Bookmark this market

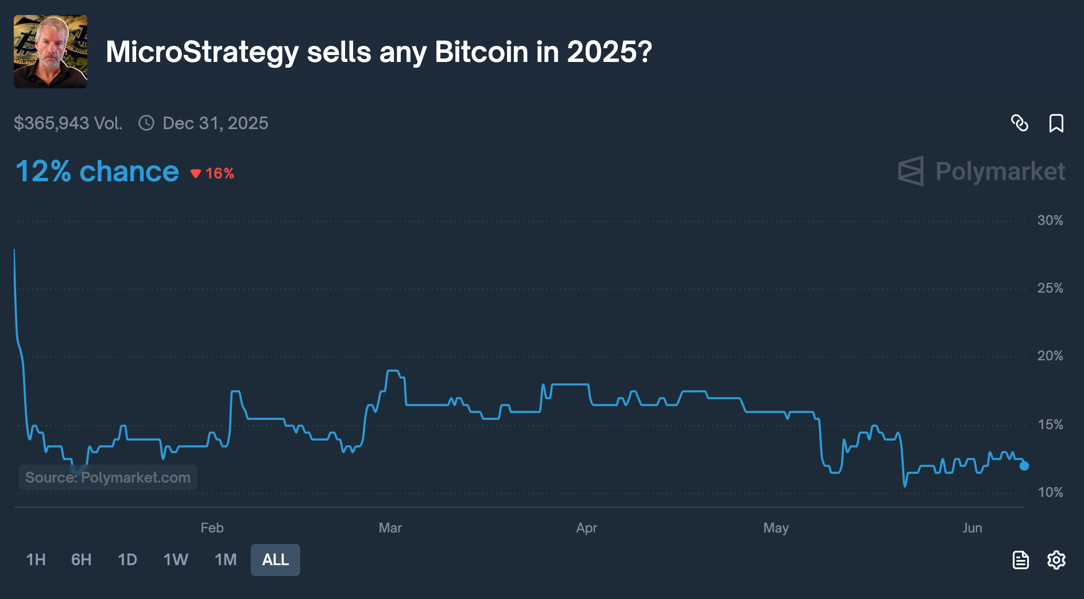[x=1057, y=123]
